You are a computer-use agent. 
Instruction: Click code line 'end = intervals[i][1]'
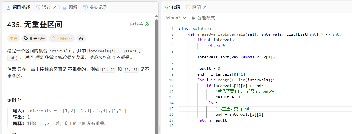tap(239, 114)
